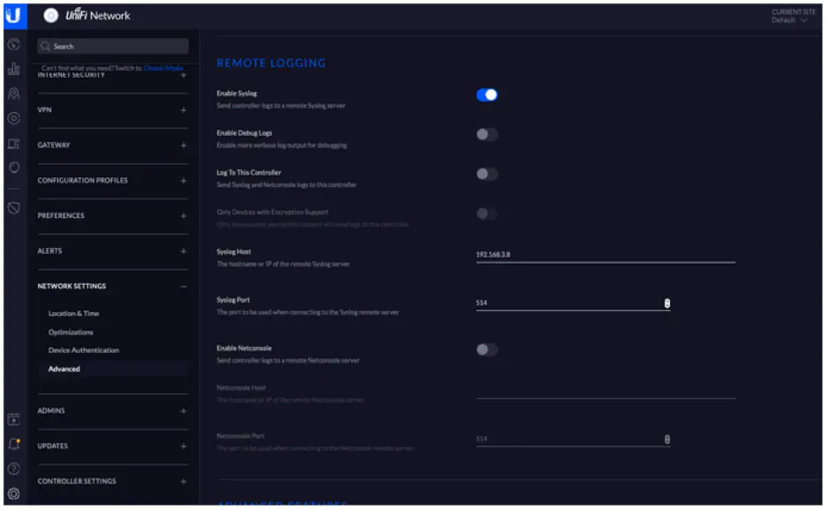Expand the Admins section

184,411
